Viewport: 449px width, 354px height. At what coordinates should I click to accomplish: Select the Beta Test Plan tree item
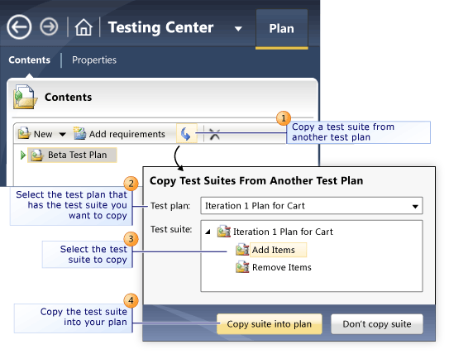(x=72, y=155)
